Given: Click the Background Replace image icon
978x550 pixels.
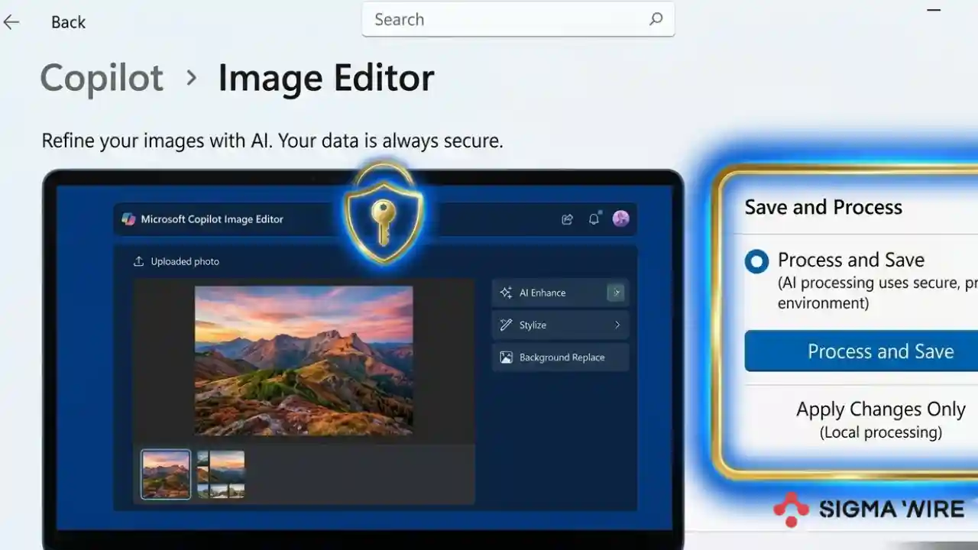Looking at the screenshot, I should pos(506,357).
